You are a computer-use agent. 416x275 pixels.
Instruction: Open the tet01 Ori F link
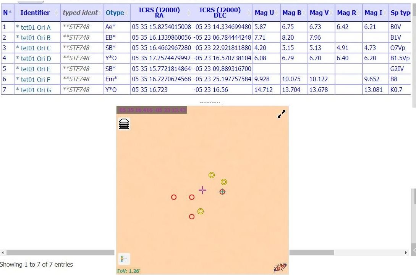(36, 79)
